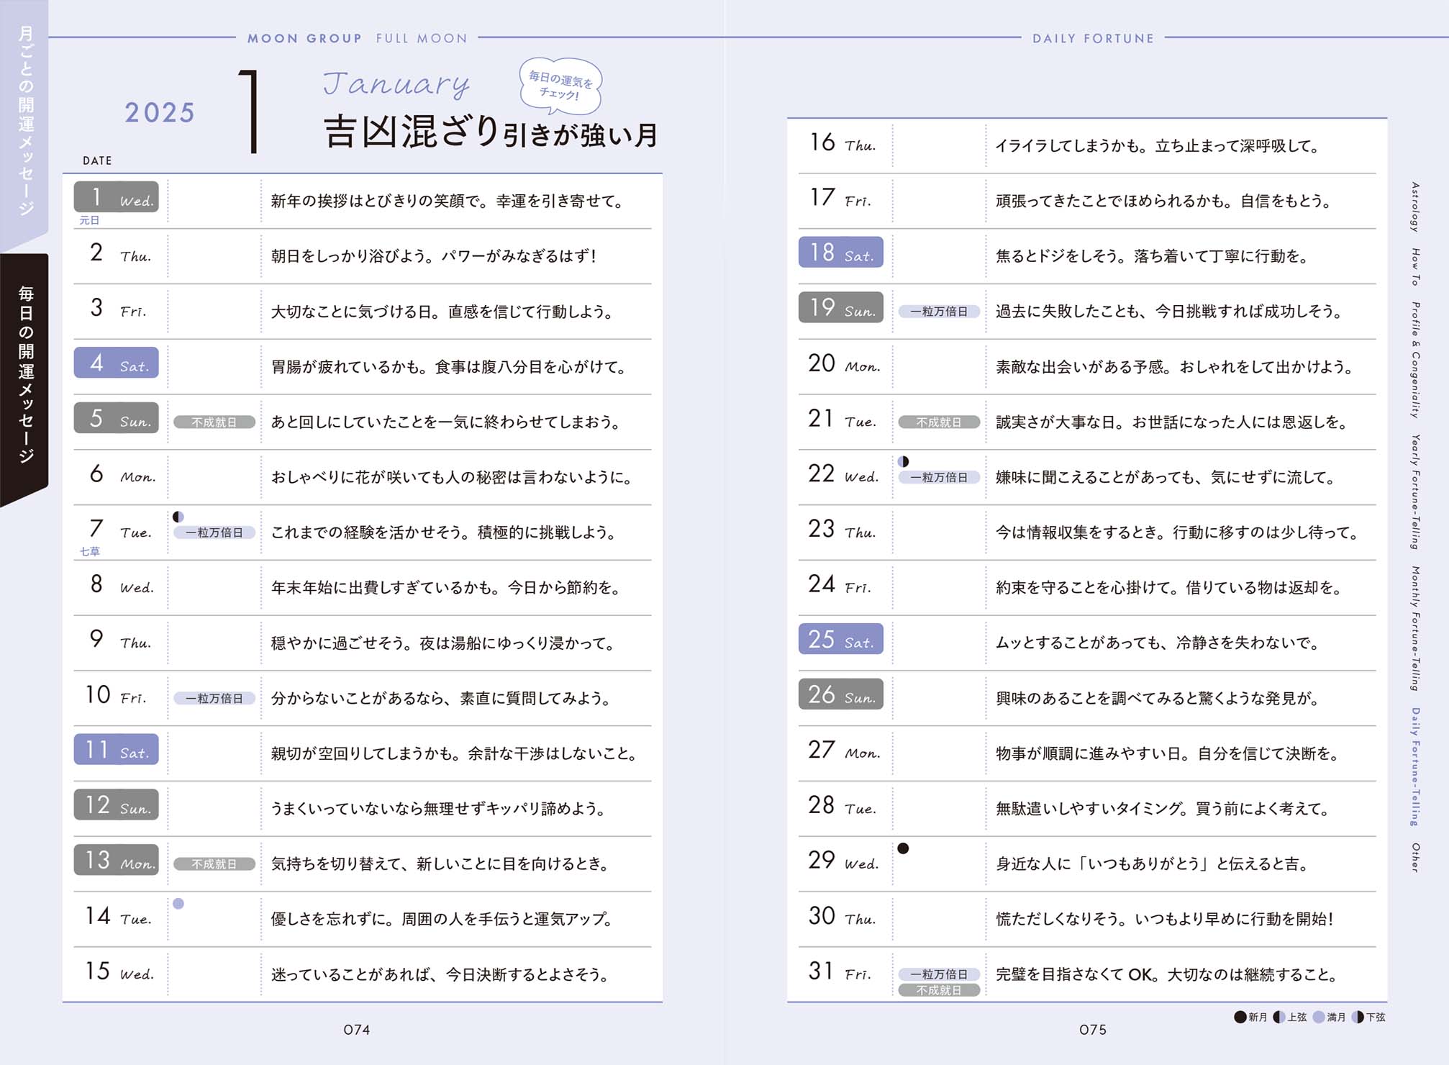The width and height of the screenshot is (1449, 1065).
Task: Click the 下弦 legend icon at bottom
Action: tap(1358, 1017)
